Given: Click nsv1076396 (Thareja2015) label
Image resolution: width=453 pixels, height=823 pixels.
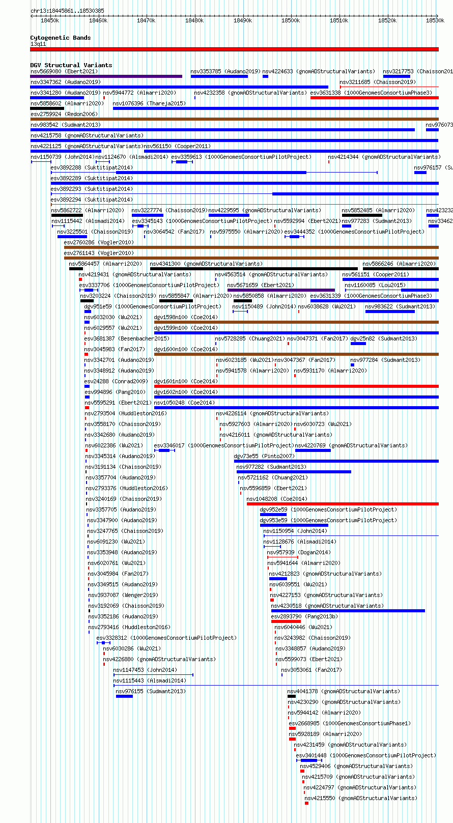Looking at the screenshot, I should click(x=149, y=103).
